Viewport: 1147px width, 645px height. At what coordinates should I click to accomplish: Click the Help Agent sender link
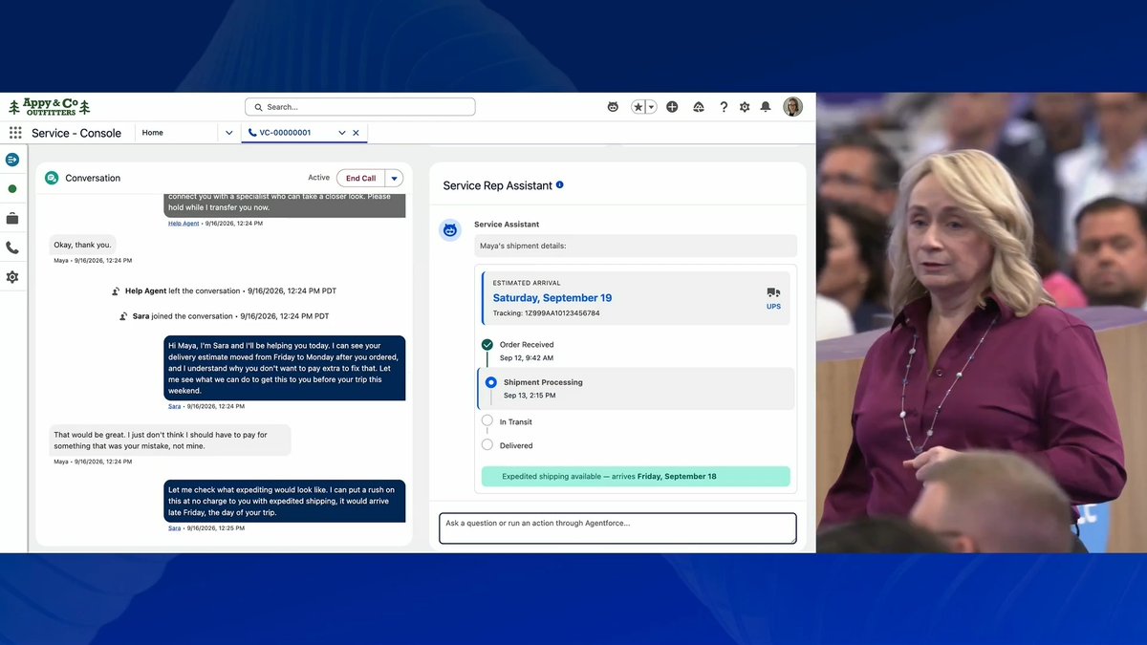tap(184, 223)
